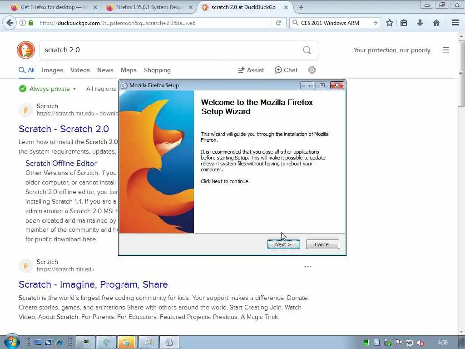Close the scratch 2.0 DuckDuckGo tab
465x349 pixels.
pyautogui.click(x=286, y=7)
